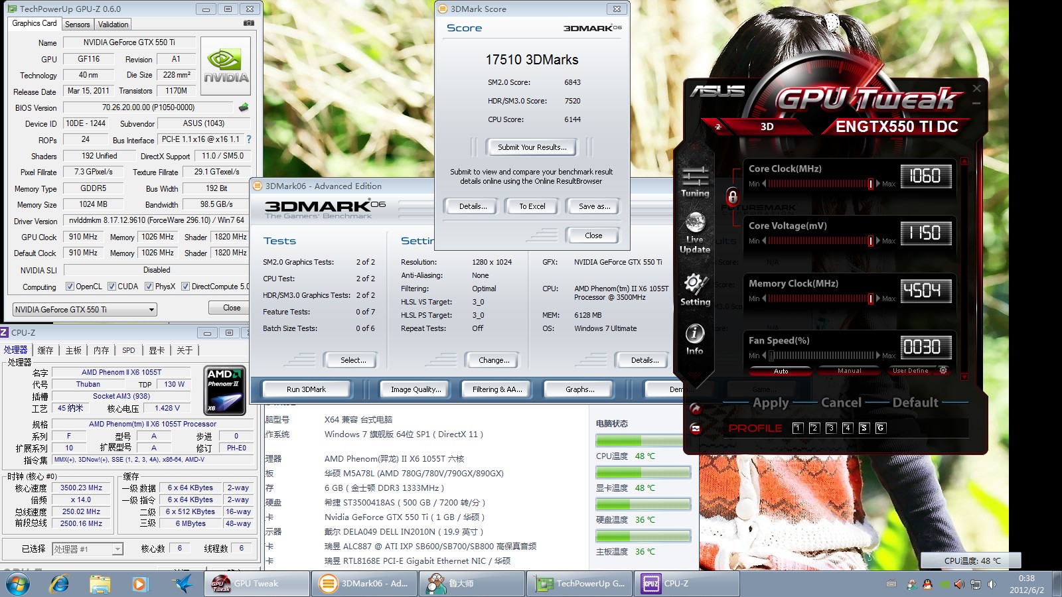Click Core Voltage slider Max arrow
The width and height of the screenshot is (1062, 597).
coord(878,241)
